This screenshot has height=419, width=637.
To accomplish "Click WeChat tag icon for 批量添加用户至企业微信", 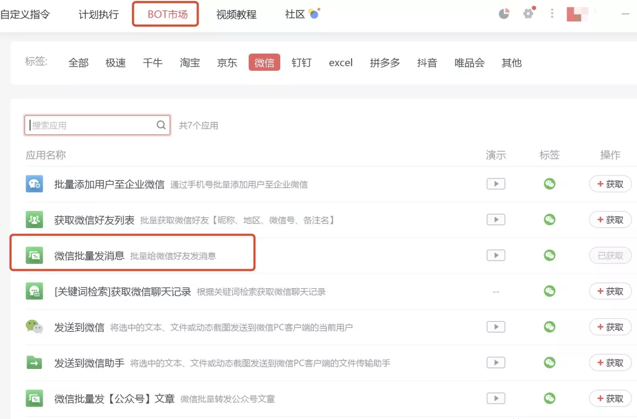I will click(549, 184).
